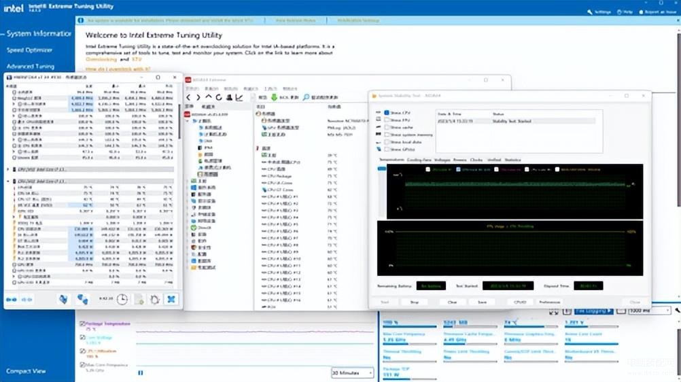Click the HWiNFO shrink-columns arrows icon
The image size is (681, 382).
point(27,300)
